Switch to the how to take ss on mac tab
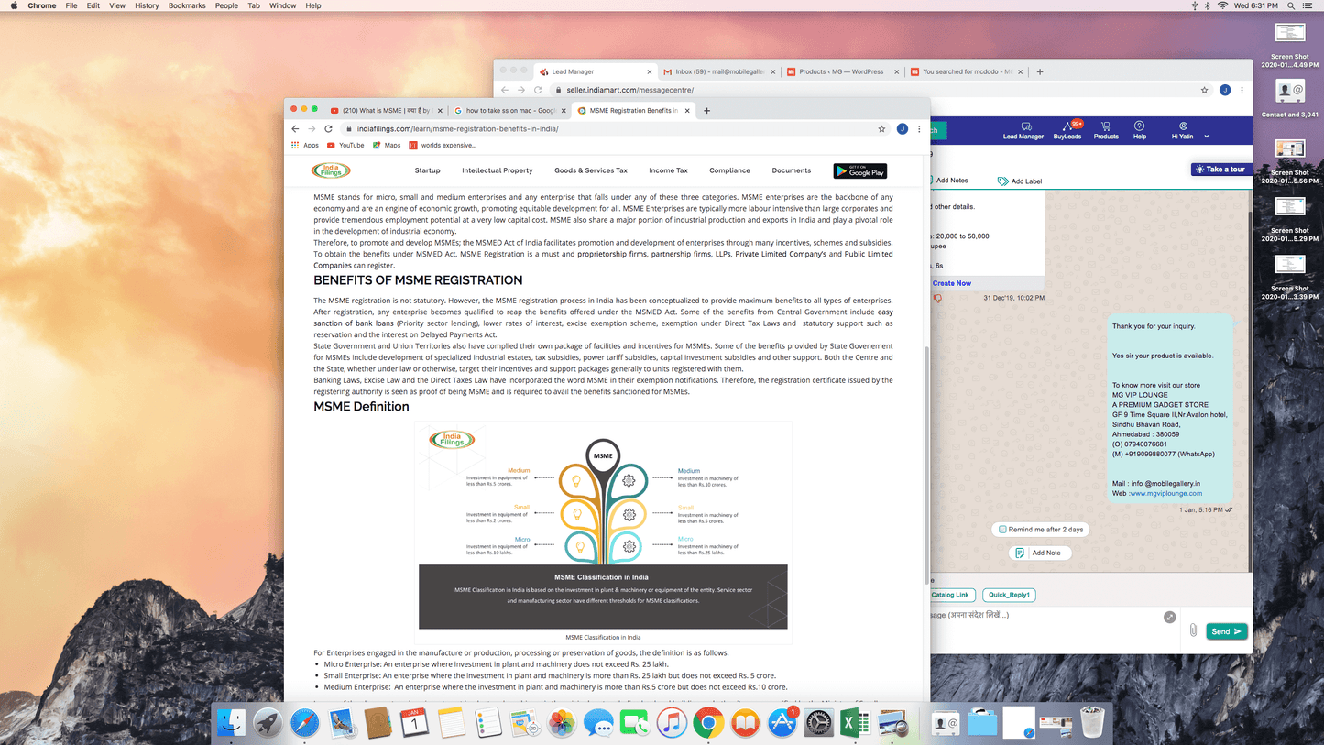This screenshot has width=1324, height=745. coord(509,110)
